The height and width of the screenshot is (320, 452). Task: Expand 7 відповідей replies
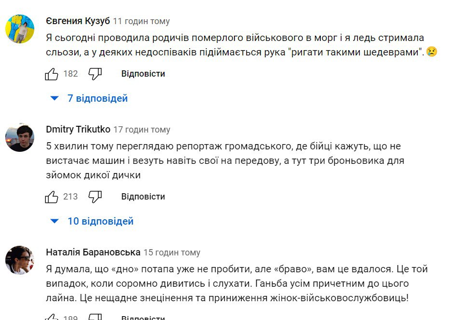pos(90,98)
